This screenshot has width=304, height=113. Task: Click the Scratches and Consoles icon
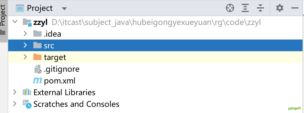(27, 104)
